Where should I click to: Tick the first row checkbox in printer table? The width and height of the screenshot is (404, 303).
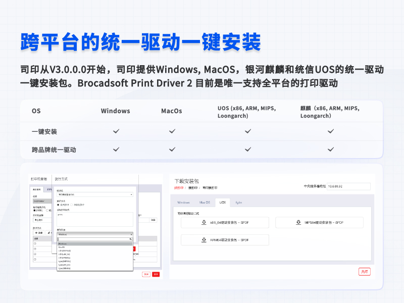35,243
